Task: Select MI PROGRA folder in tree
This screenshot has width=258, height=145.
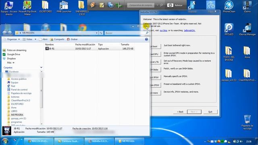Action: pos(15,115)
